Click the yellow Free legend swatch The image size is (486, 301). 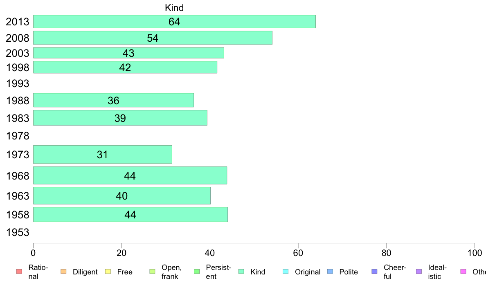coord(108,272)
